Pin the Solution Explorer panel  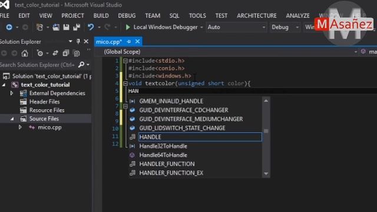pyautogui.click(x=78, y=41)
